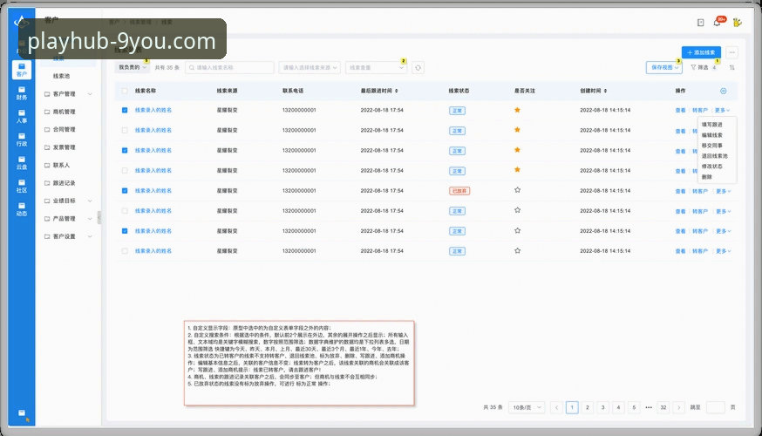Uncheck the first row's checkbox
Viewport: 762px width, 436px height.
point(125,111)
